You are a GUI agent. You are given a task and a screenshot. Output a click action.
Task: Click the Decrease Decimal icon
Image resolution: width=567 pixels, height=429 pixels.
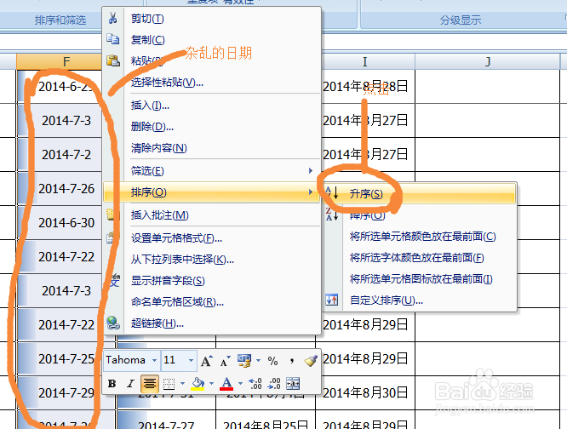[274, 384]
